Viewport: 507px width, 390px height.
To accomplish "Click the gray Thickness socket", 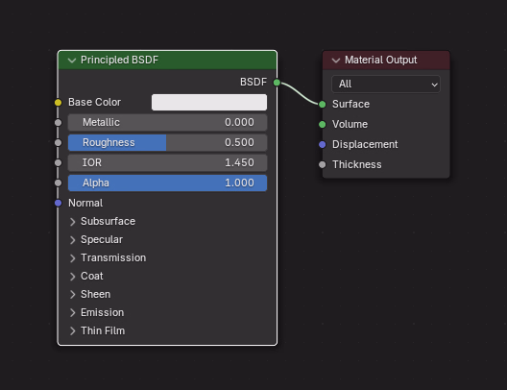I will pyautogui.click(x=323, y=164).
